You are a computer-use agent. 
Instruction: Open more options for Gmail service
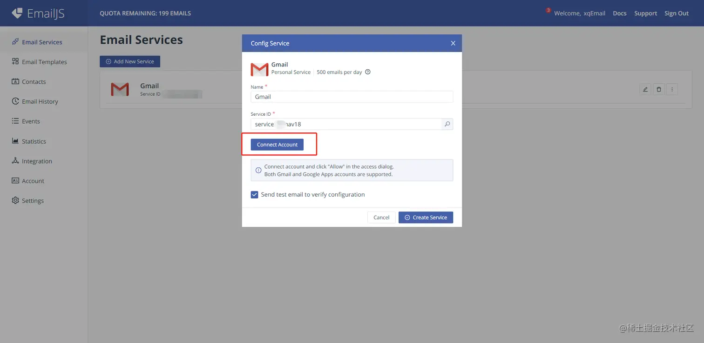pos(672,89)
